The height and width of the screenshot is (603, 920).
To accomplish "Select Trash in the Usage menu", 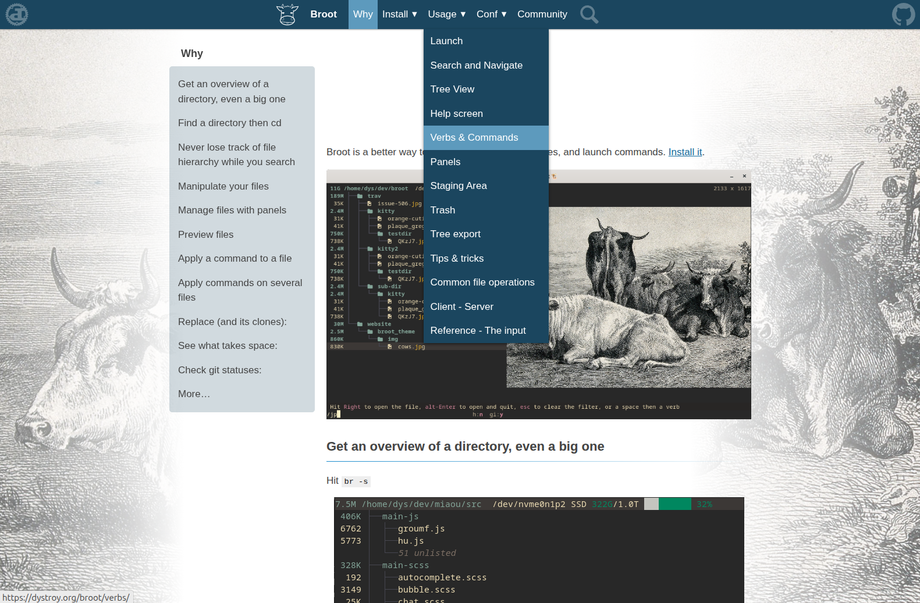I will tap(486, 210).
